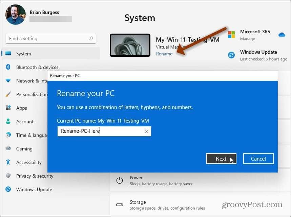291x217 pixels.
Task: Click 'Current PC name: My-Win-11-Testing-VM' label
Action: click(103, 121)
